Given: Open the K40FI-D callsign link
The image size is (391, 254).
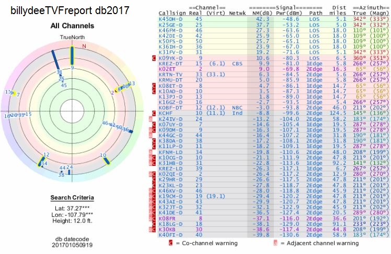Looking at the screenshot, I should pyautogui.click(x=170, y=234).
